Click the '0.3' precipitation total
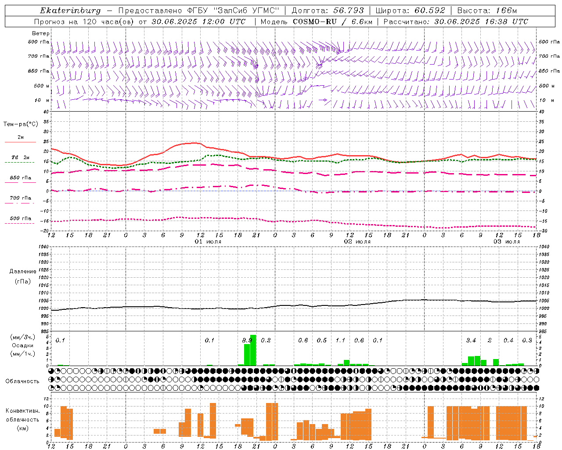 pos(527,340)
